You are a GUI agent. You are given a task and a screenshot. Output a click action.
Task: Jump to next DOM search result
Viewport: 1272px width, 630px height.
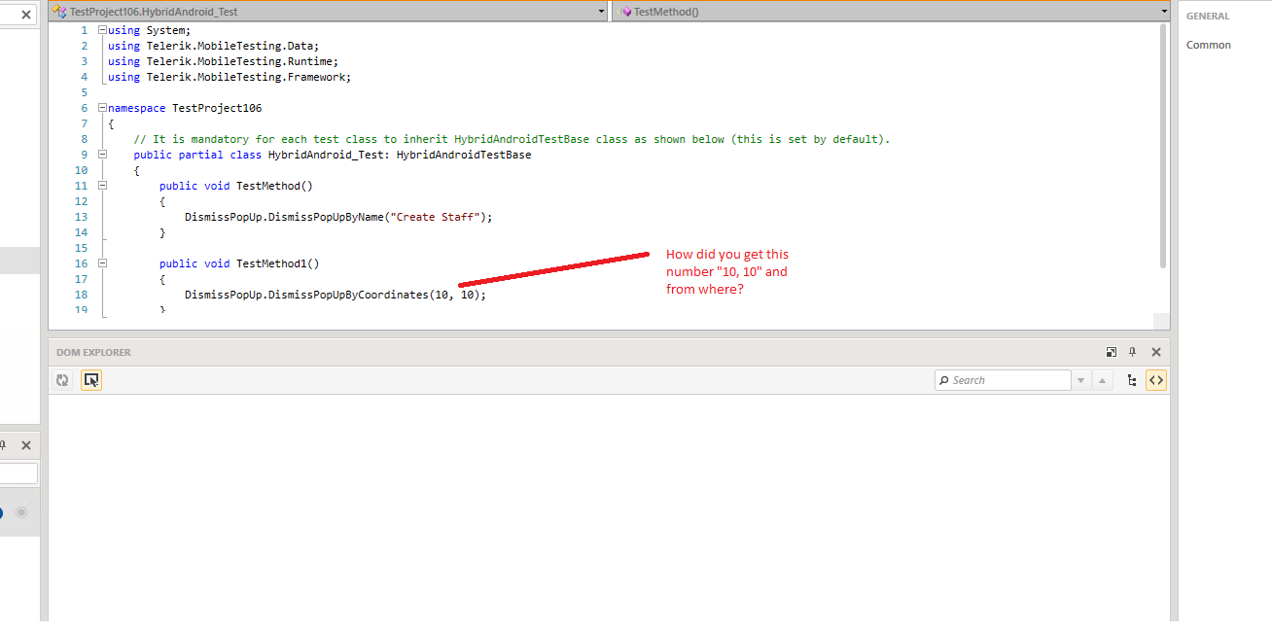[1080, 380]
